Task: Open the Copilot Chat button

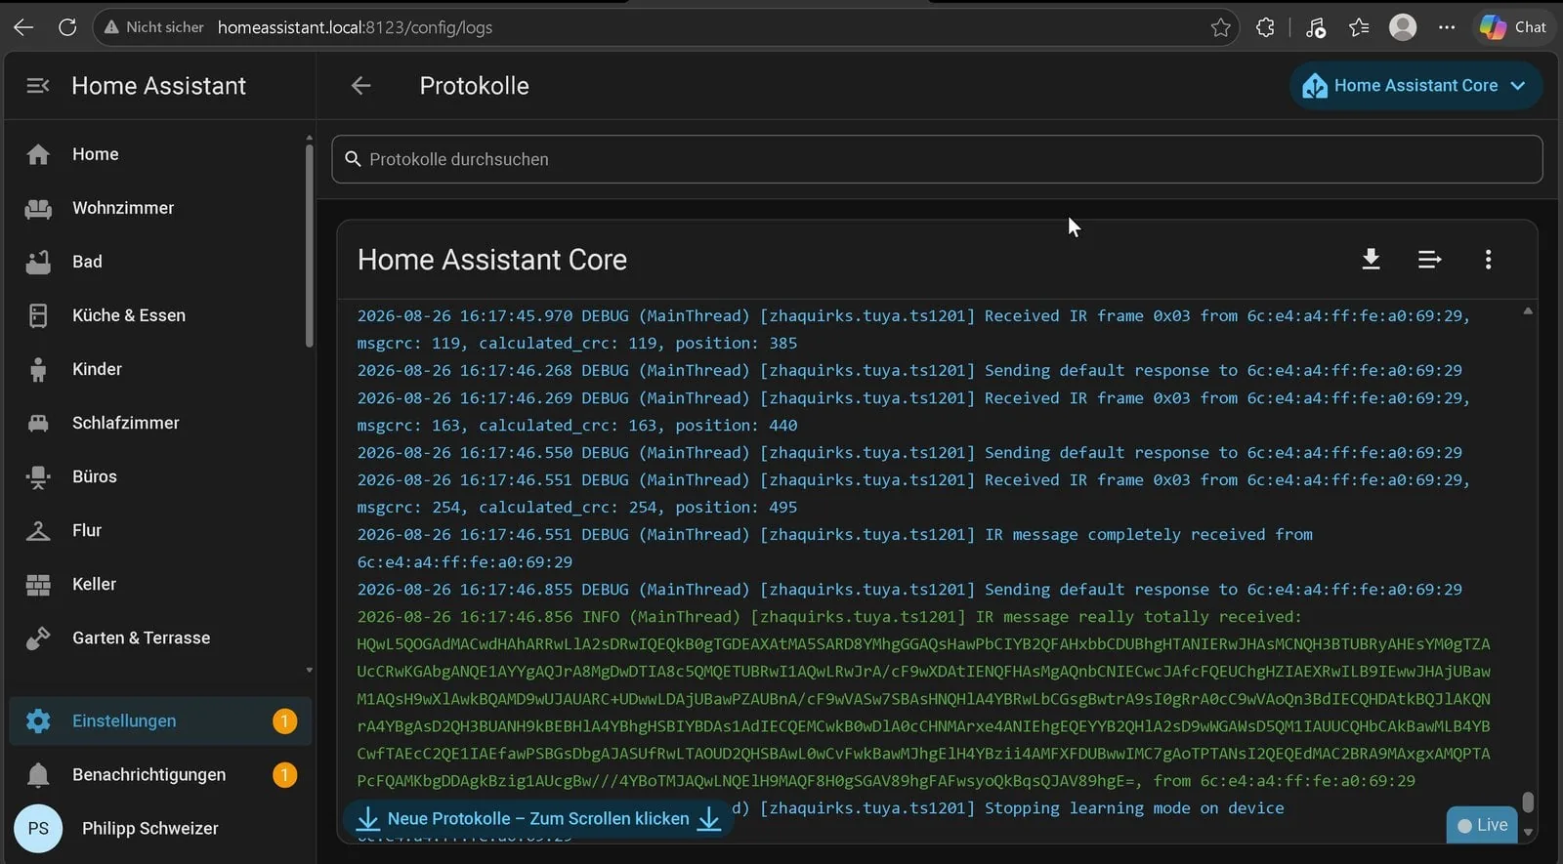Action: (1512, 27)
